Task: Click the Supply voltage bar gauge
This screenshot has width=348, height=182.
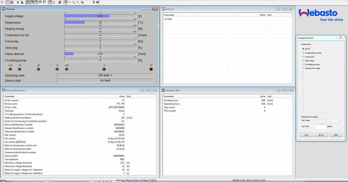Action: coord(100,16)
